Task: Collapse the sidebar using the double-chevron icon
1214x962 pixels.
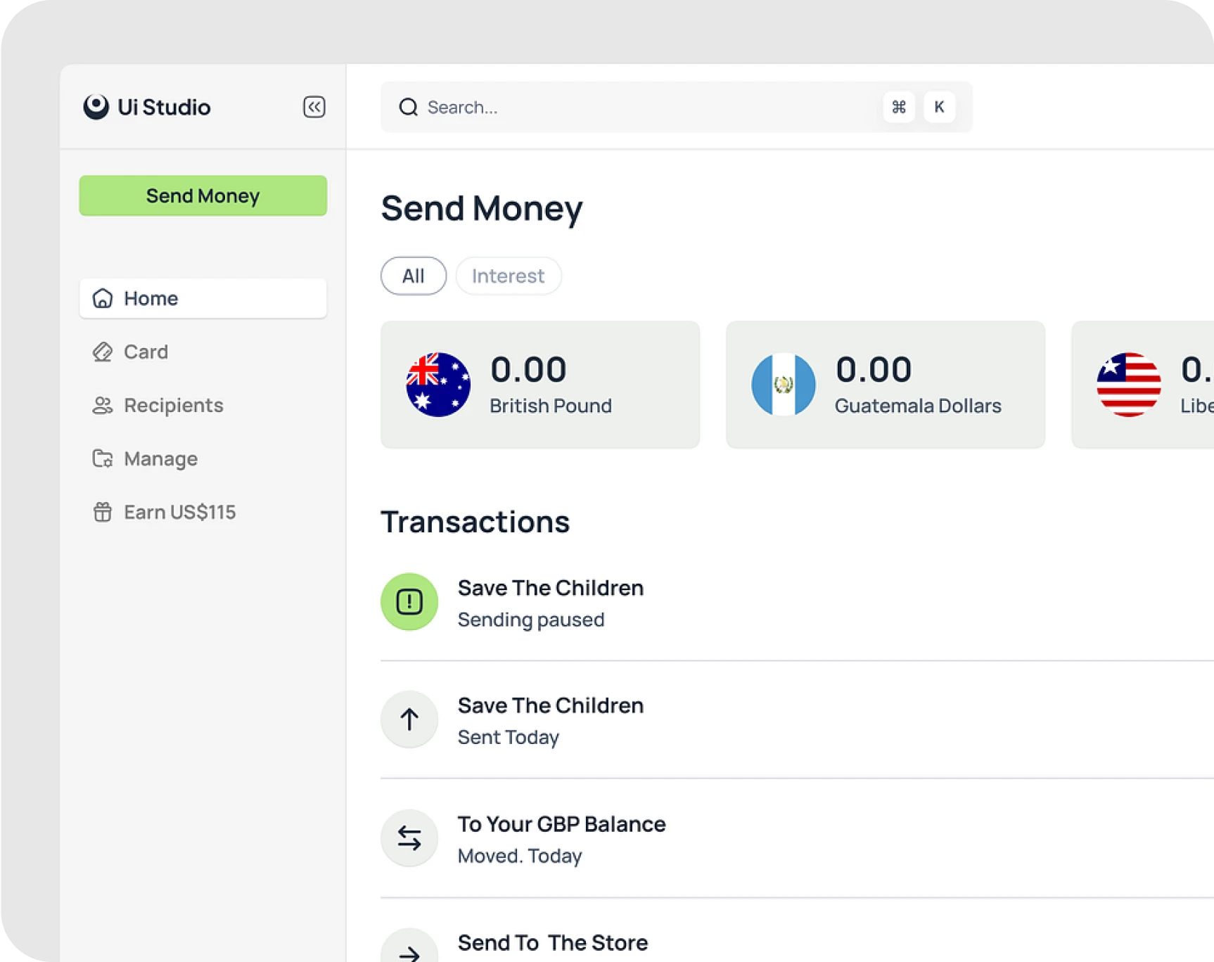Action: [x=314, y=107]
